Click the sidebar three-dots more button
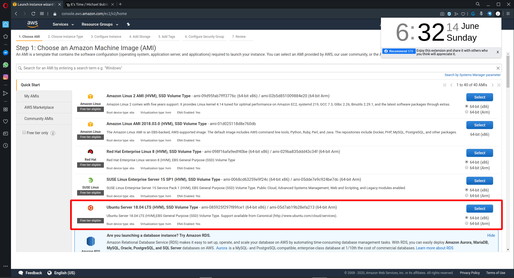Image resolution: width=514 pixels, height=278 pixels. coord(5,266)
